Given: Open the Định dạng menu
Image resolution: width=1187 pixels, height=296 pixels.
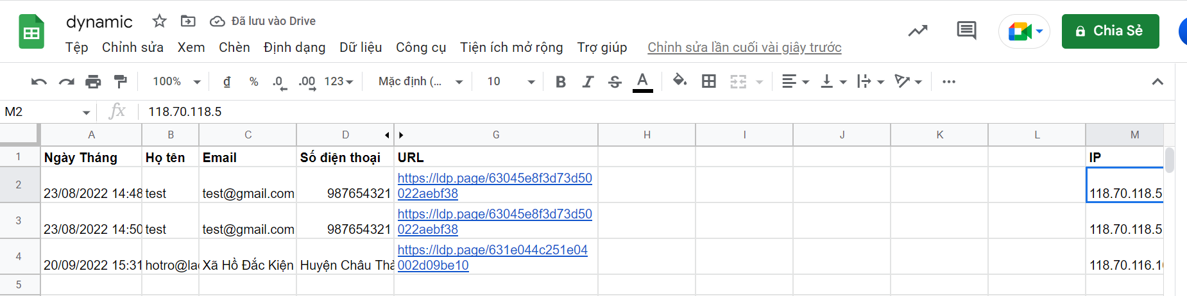Looking at the screenshot, I should tap(295, 47).
